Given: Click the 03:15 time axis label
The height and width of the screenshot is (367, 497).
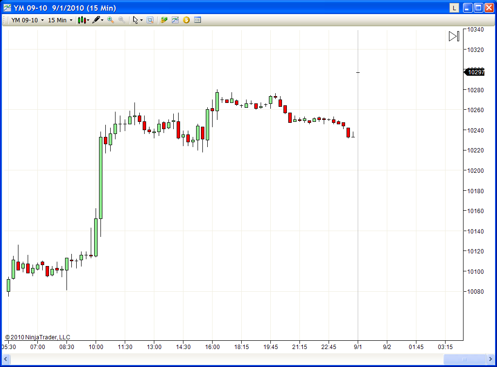Looking at the screenshot, I should tap(446, 347).
